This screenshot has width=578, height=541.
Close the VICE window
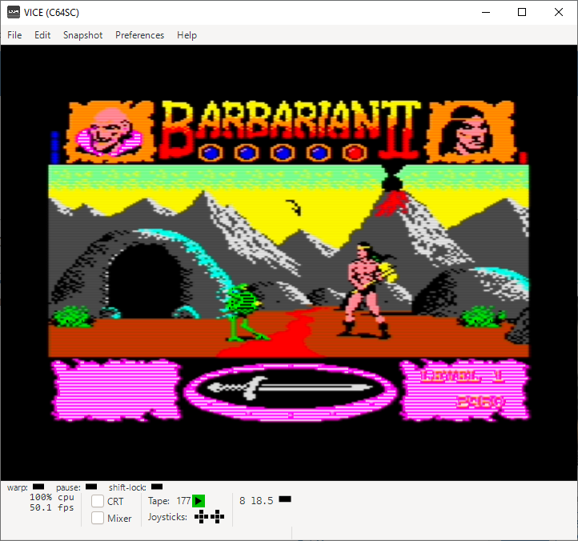pos(559,12)
